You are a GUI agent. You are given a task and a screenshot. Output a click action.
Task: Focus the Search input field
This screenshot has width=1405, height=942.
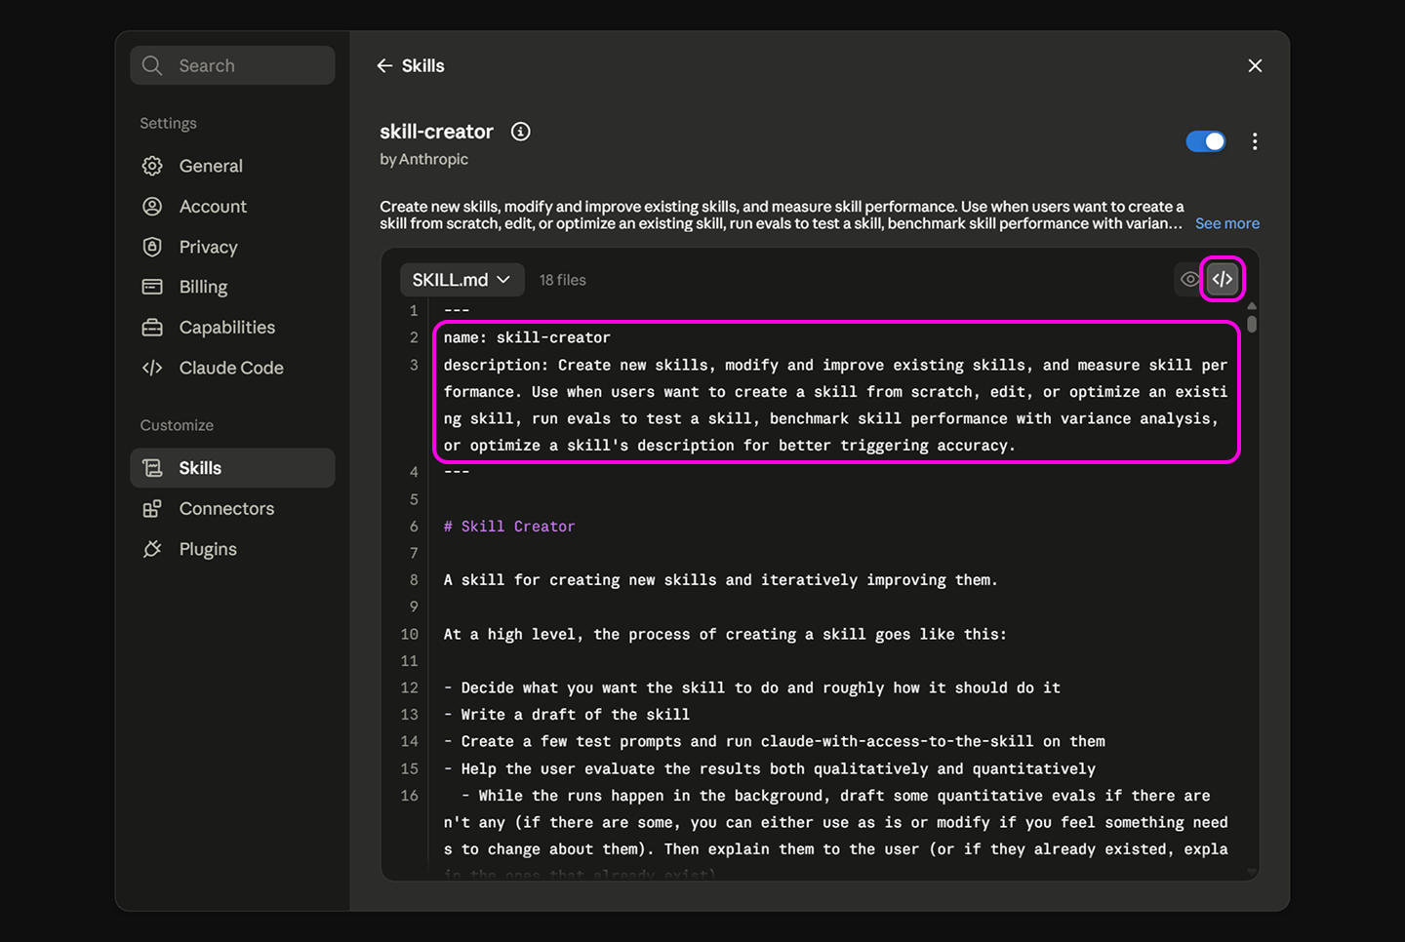pos(232,65)
